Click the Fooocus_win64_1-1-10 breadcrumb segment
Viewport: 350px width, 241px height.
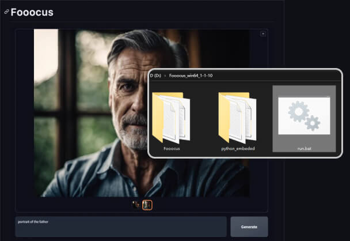(x=192, y=76)
